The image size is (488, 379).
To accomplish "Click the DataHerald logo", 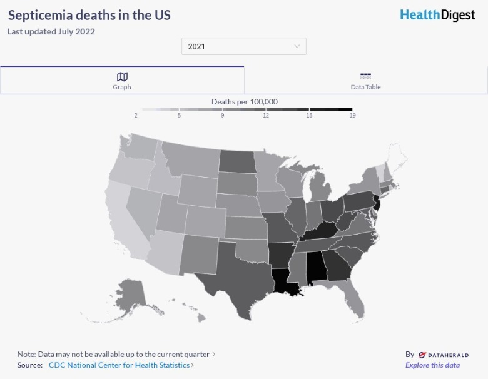I will 444,355.
